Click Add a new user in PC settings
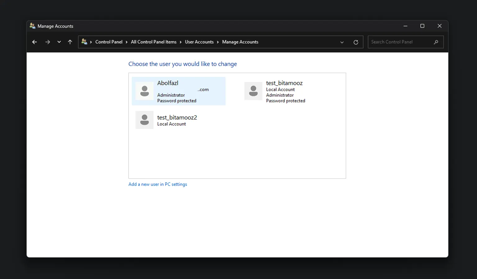This screenshot has height=279, width=477. click(158, 184)
